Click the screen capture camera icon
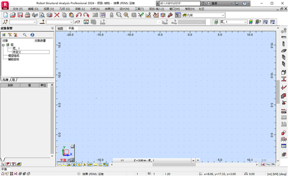The image size is (288, 176). pyautogui.click(x=49, y=15)
